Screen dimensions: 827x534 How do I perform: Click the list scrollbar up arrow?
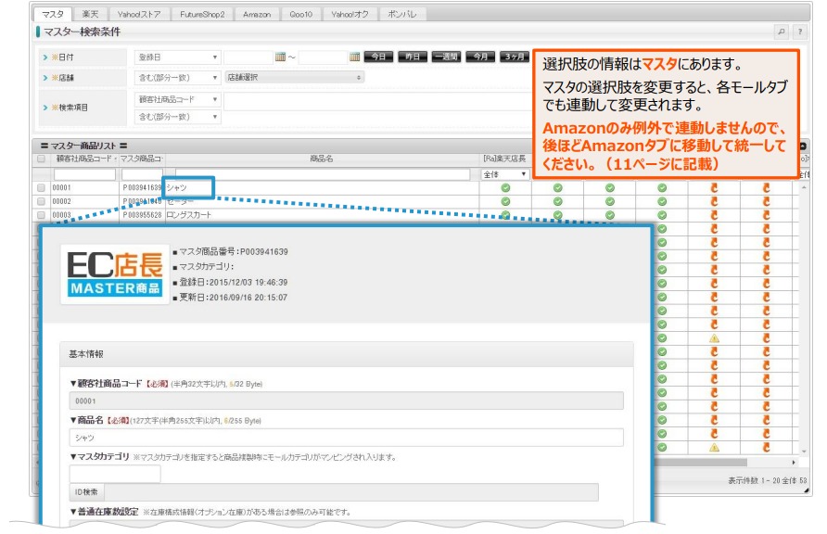(804, 187)
